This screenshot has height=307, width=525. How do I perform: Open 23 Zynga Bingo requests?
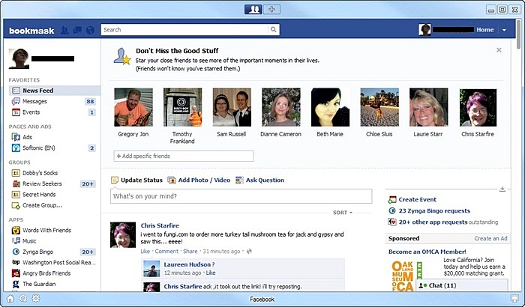434,210
